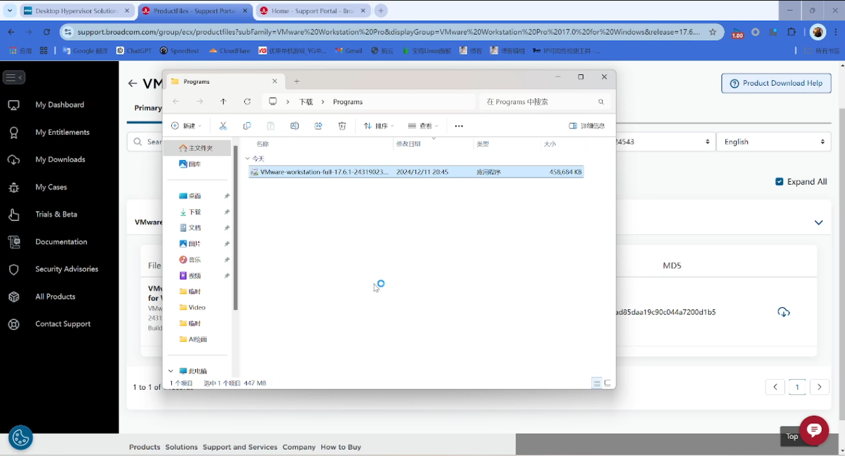Open My Dashboard in sidebar

[59, 105]
